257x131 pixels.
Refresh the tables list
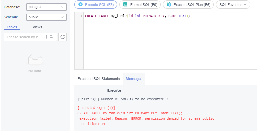click(x=63, y=37)
